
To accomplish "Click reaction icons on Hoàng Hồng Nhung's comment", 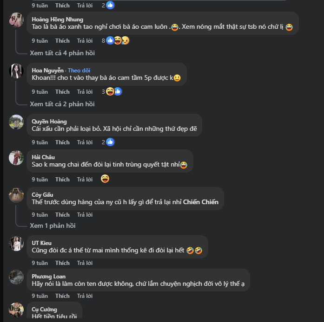I will pos(118,40).
